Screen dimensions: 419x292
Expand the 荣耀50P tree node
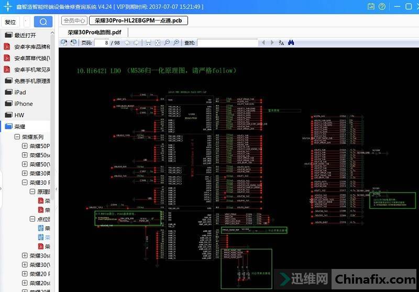25,146
